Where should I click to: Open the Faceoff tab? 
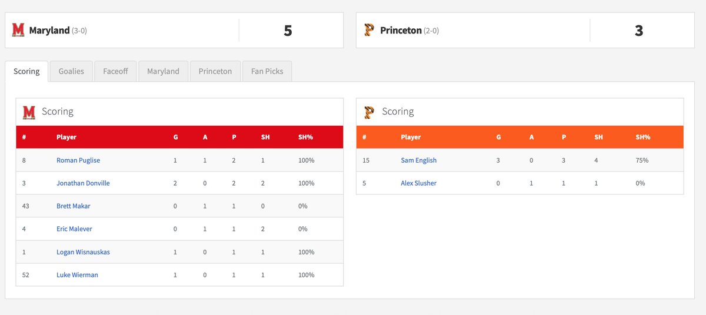click(115, 71)
